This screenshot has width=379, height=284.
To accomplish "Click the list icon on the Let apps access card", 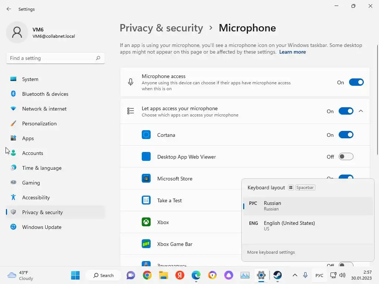I will (x=131, y=111).
